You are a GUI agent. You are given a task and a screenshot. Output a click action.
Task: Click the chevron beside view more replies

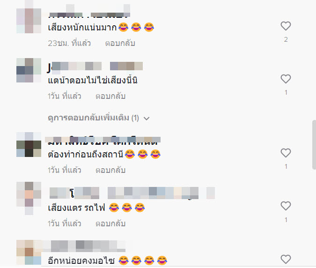147,119
